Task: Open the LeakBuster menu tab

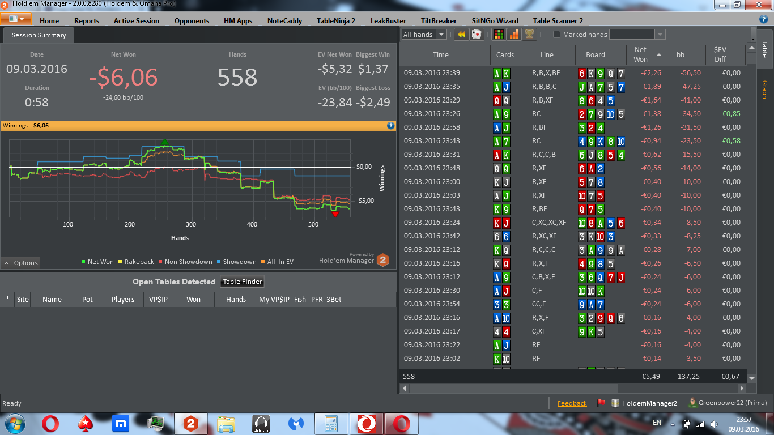Action: 388,20
